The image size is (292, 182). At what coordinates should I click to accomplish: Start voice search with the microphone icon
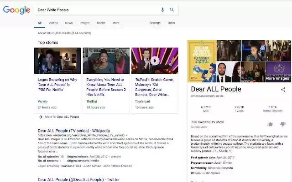[162, 10]
